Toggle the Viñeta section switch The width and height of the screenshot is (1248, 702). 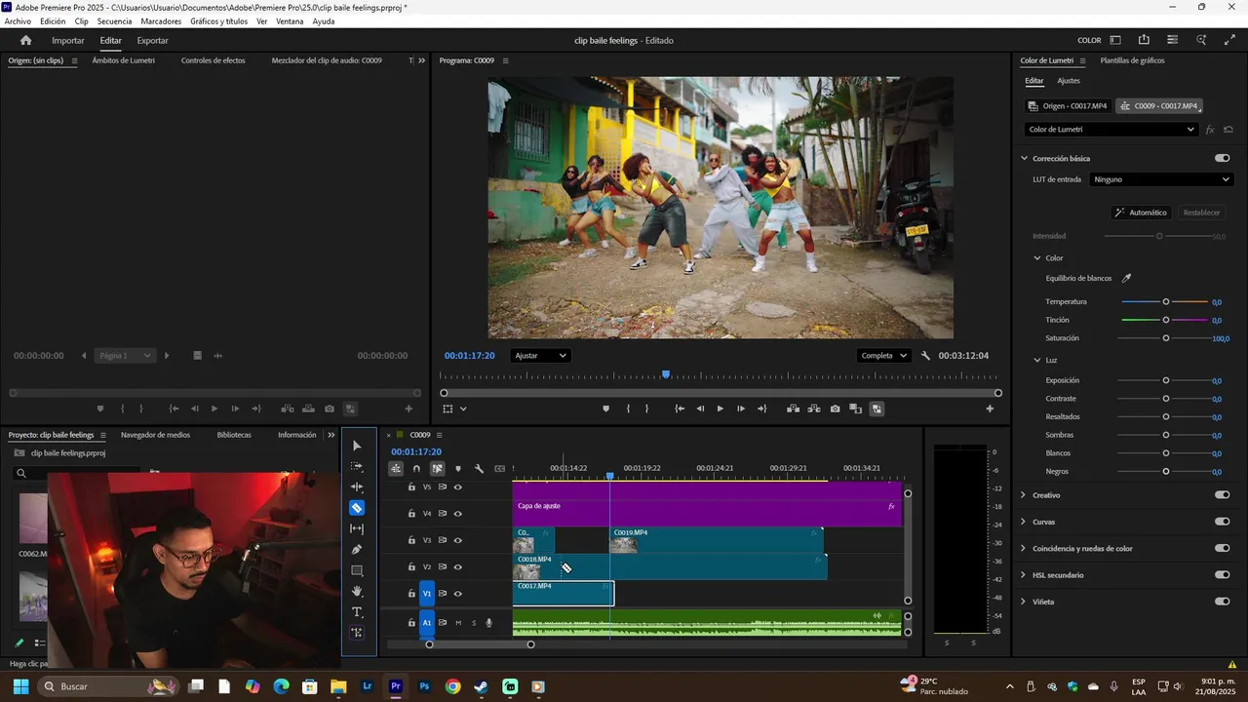click(1222, 602)
